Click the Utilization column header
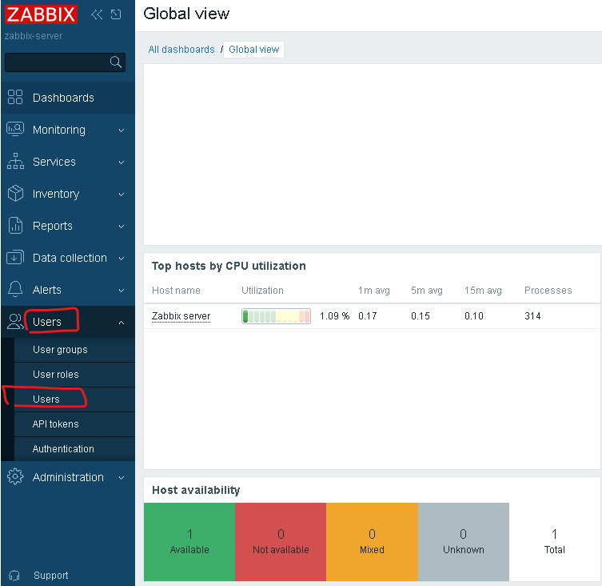602x586 pixels. pos(262,291)
